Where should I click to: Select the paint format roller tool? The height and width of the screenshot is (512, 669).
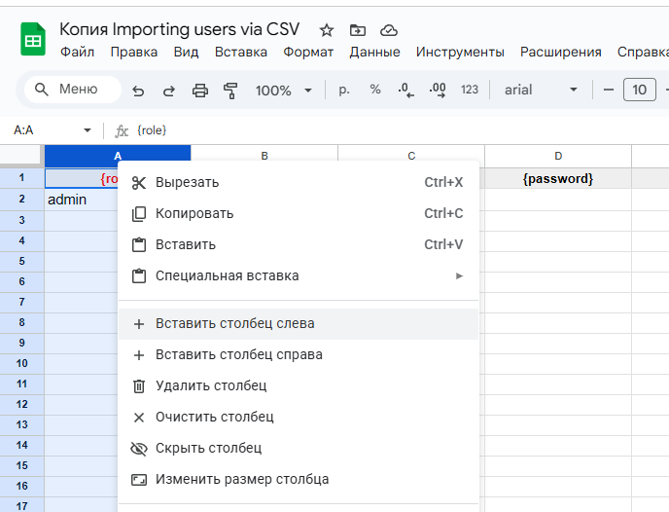pyautogui.click(x=230, y=91)
